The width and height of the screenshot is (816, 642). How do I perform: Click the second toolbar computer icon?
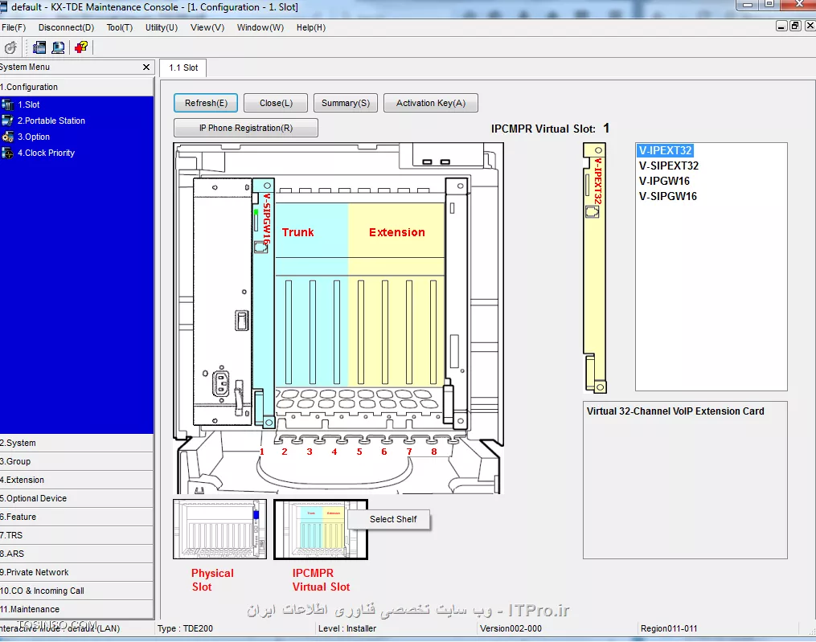point(58,47)
